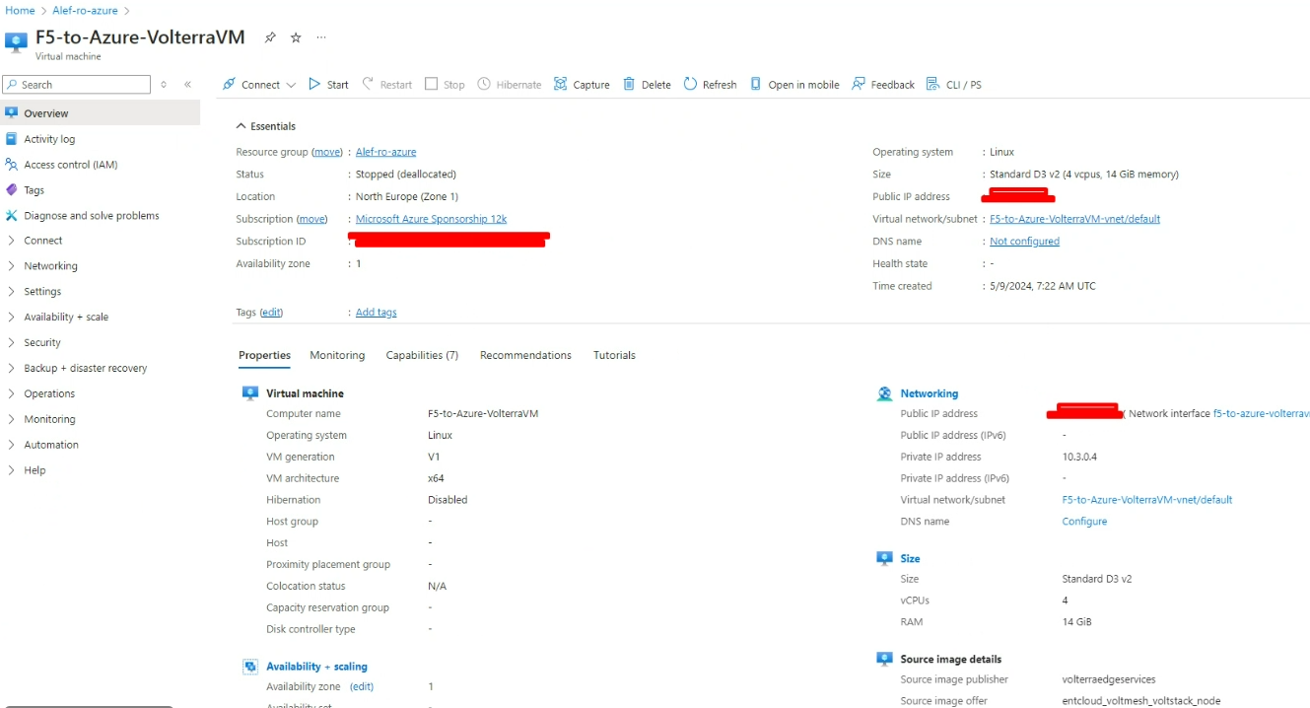Screen dimensions: 1310x708
Task: Open the Feedback pane
Action: pyautogui.click(x=883, y=85)
